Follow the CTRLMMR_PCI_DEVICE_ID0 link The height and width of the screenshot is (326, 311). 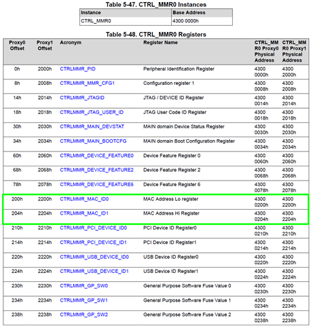point(93,228)
